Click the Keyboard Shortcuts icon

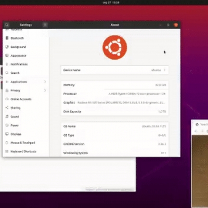(7, 151)
